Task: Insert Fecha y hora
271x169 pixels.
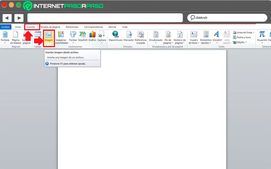Action: tap(242, 37)
